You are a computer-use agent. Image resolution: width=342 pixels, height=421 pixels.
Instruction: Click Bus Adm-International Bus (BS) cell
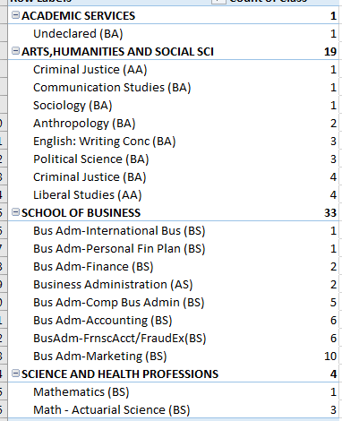point(119,231)
